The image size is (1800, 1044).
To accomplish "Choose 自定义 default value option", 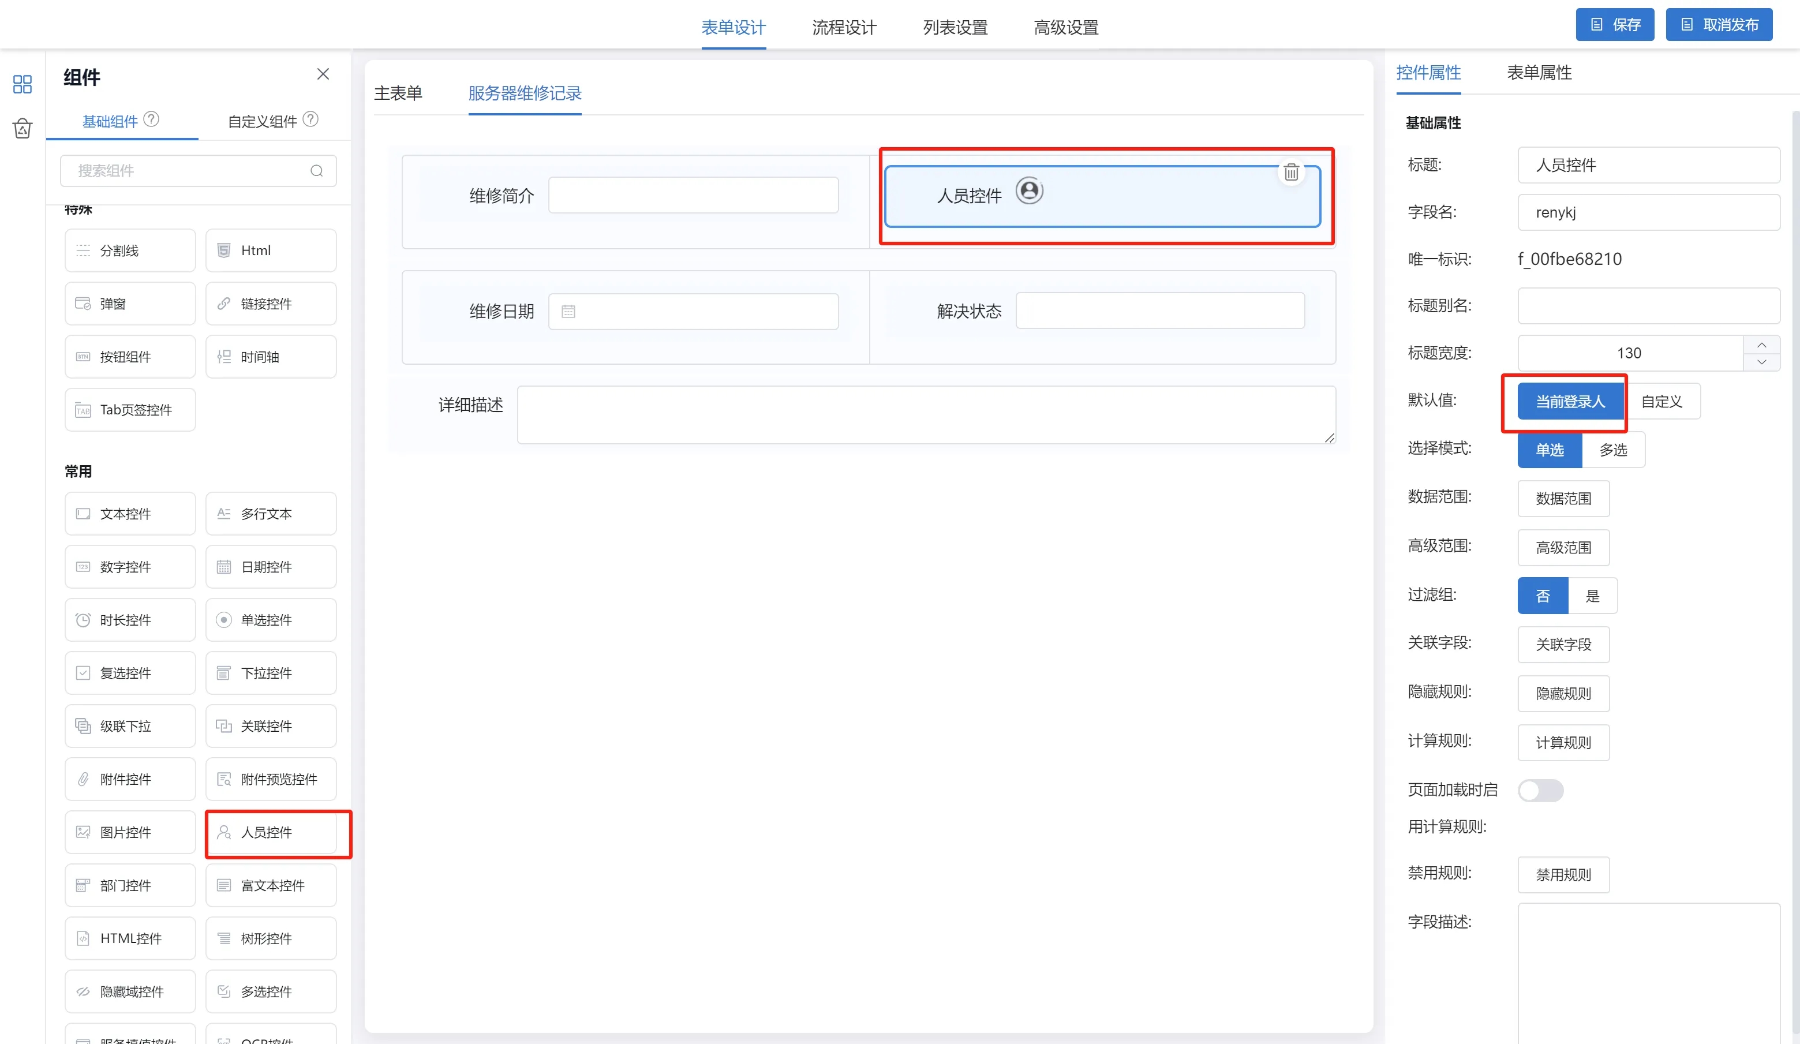I will (x=1661, y=401).
